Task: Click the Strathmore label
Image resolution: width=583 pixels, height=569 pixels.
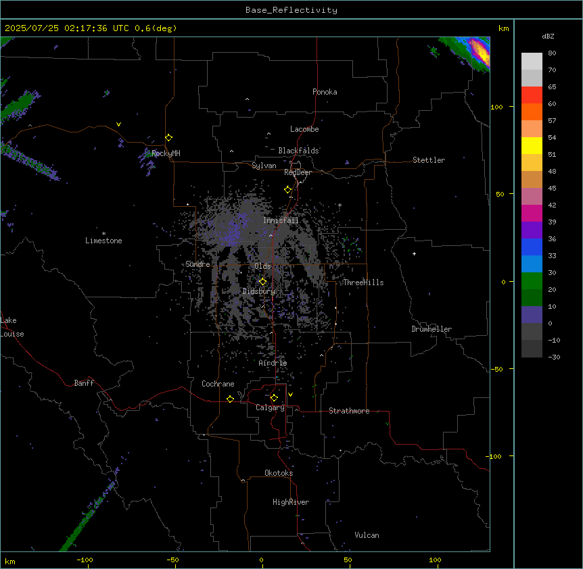Action: (349, 411)
